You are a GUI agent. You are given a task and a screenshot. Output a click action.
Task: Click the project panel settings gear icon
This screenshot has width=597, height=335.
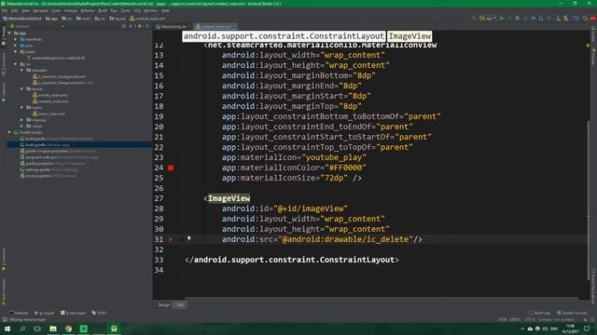pos(139,26)
